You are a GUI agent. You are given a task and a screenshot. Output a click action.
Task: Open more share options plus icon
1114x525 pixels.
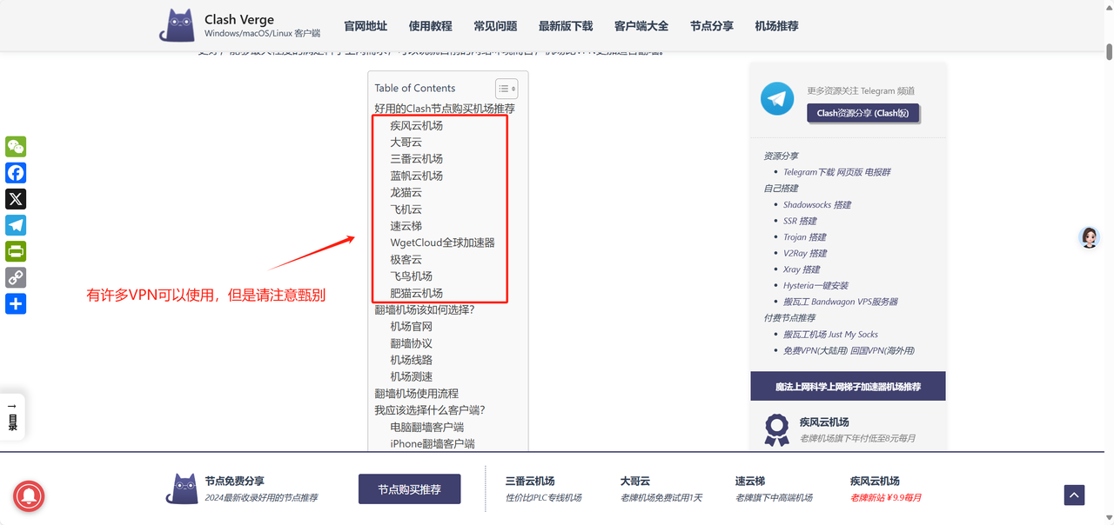click(x=16, y=303)
